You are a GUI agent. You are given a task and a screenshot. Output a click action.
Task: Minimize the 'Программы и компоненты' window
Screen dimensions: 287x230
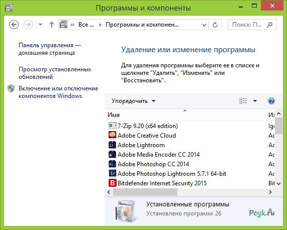click(x=241, y=7)
